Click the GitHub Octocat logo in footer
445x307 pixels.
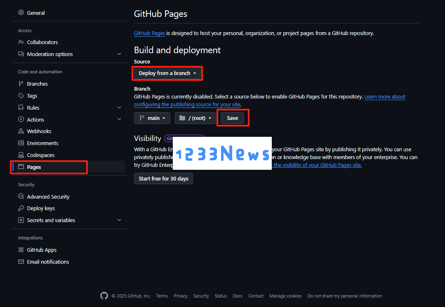click(x=104, y=295)
